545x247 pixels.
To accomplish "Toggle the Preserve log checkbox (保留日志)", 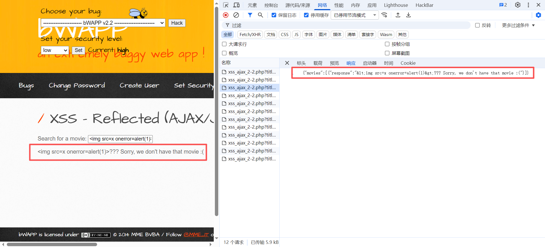I will pos(274,15).
